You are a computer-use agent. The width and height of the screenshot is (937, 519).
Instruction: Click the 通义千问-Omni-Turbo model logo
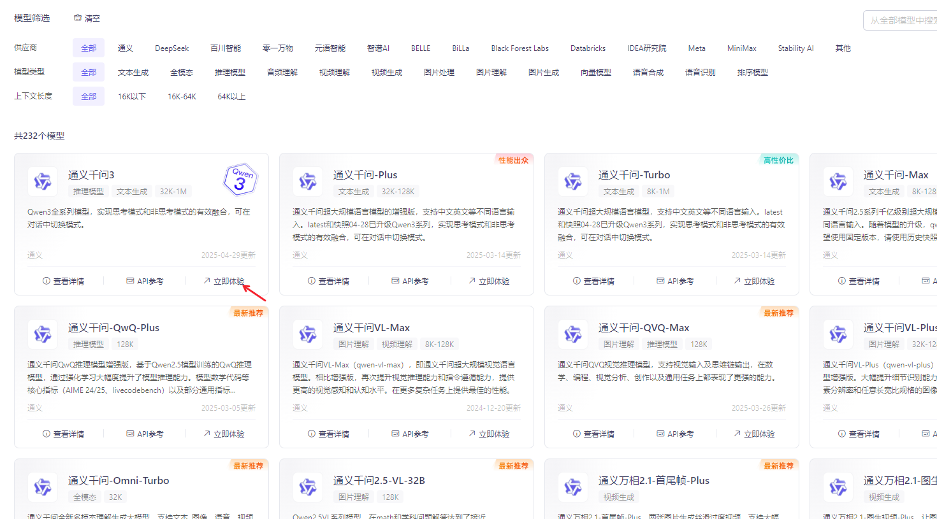[43, 487]
